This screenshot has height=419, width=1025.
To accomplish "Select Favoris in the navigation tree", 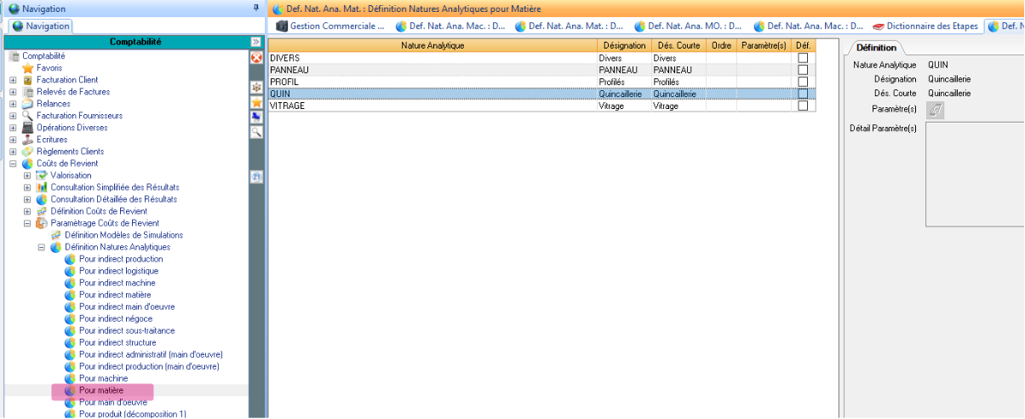I will point(49,68).
